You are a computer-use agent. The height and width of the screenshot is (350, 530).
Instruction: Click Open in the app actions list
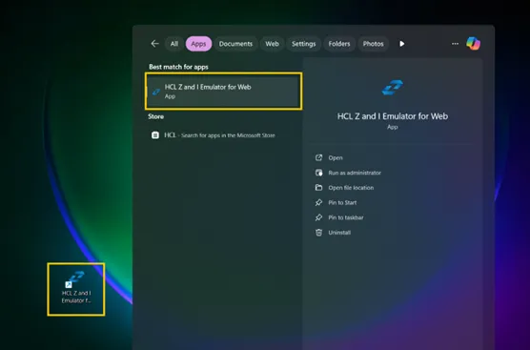(x=336, y=158)
